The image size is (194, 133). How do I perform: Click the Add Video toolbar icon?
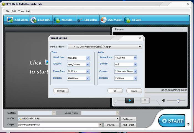10,20
